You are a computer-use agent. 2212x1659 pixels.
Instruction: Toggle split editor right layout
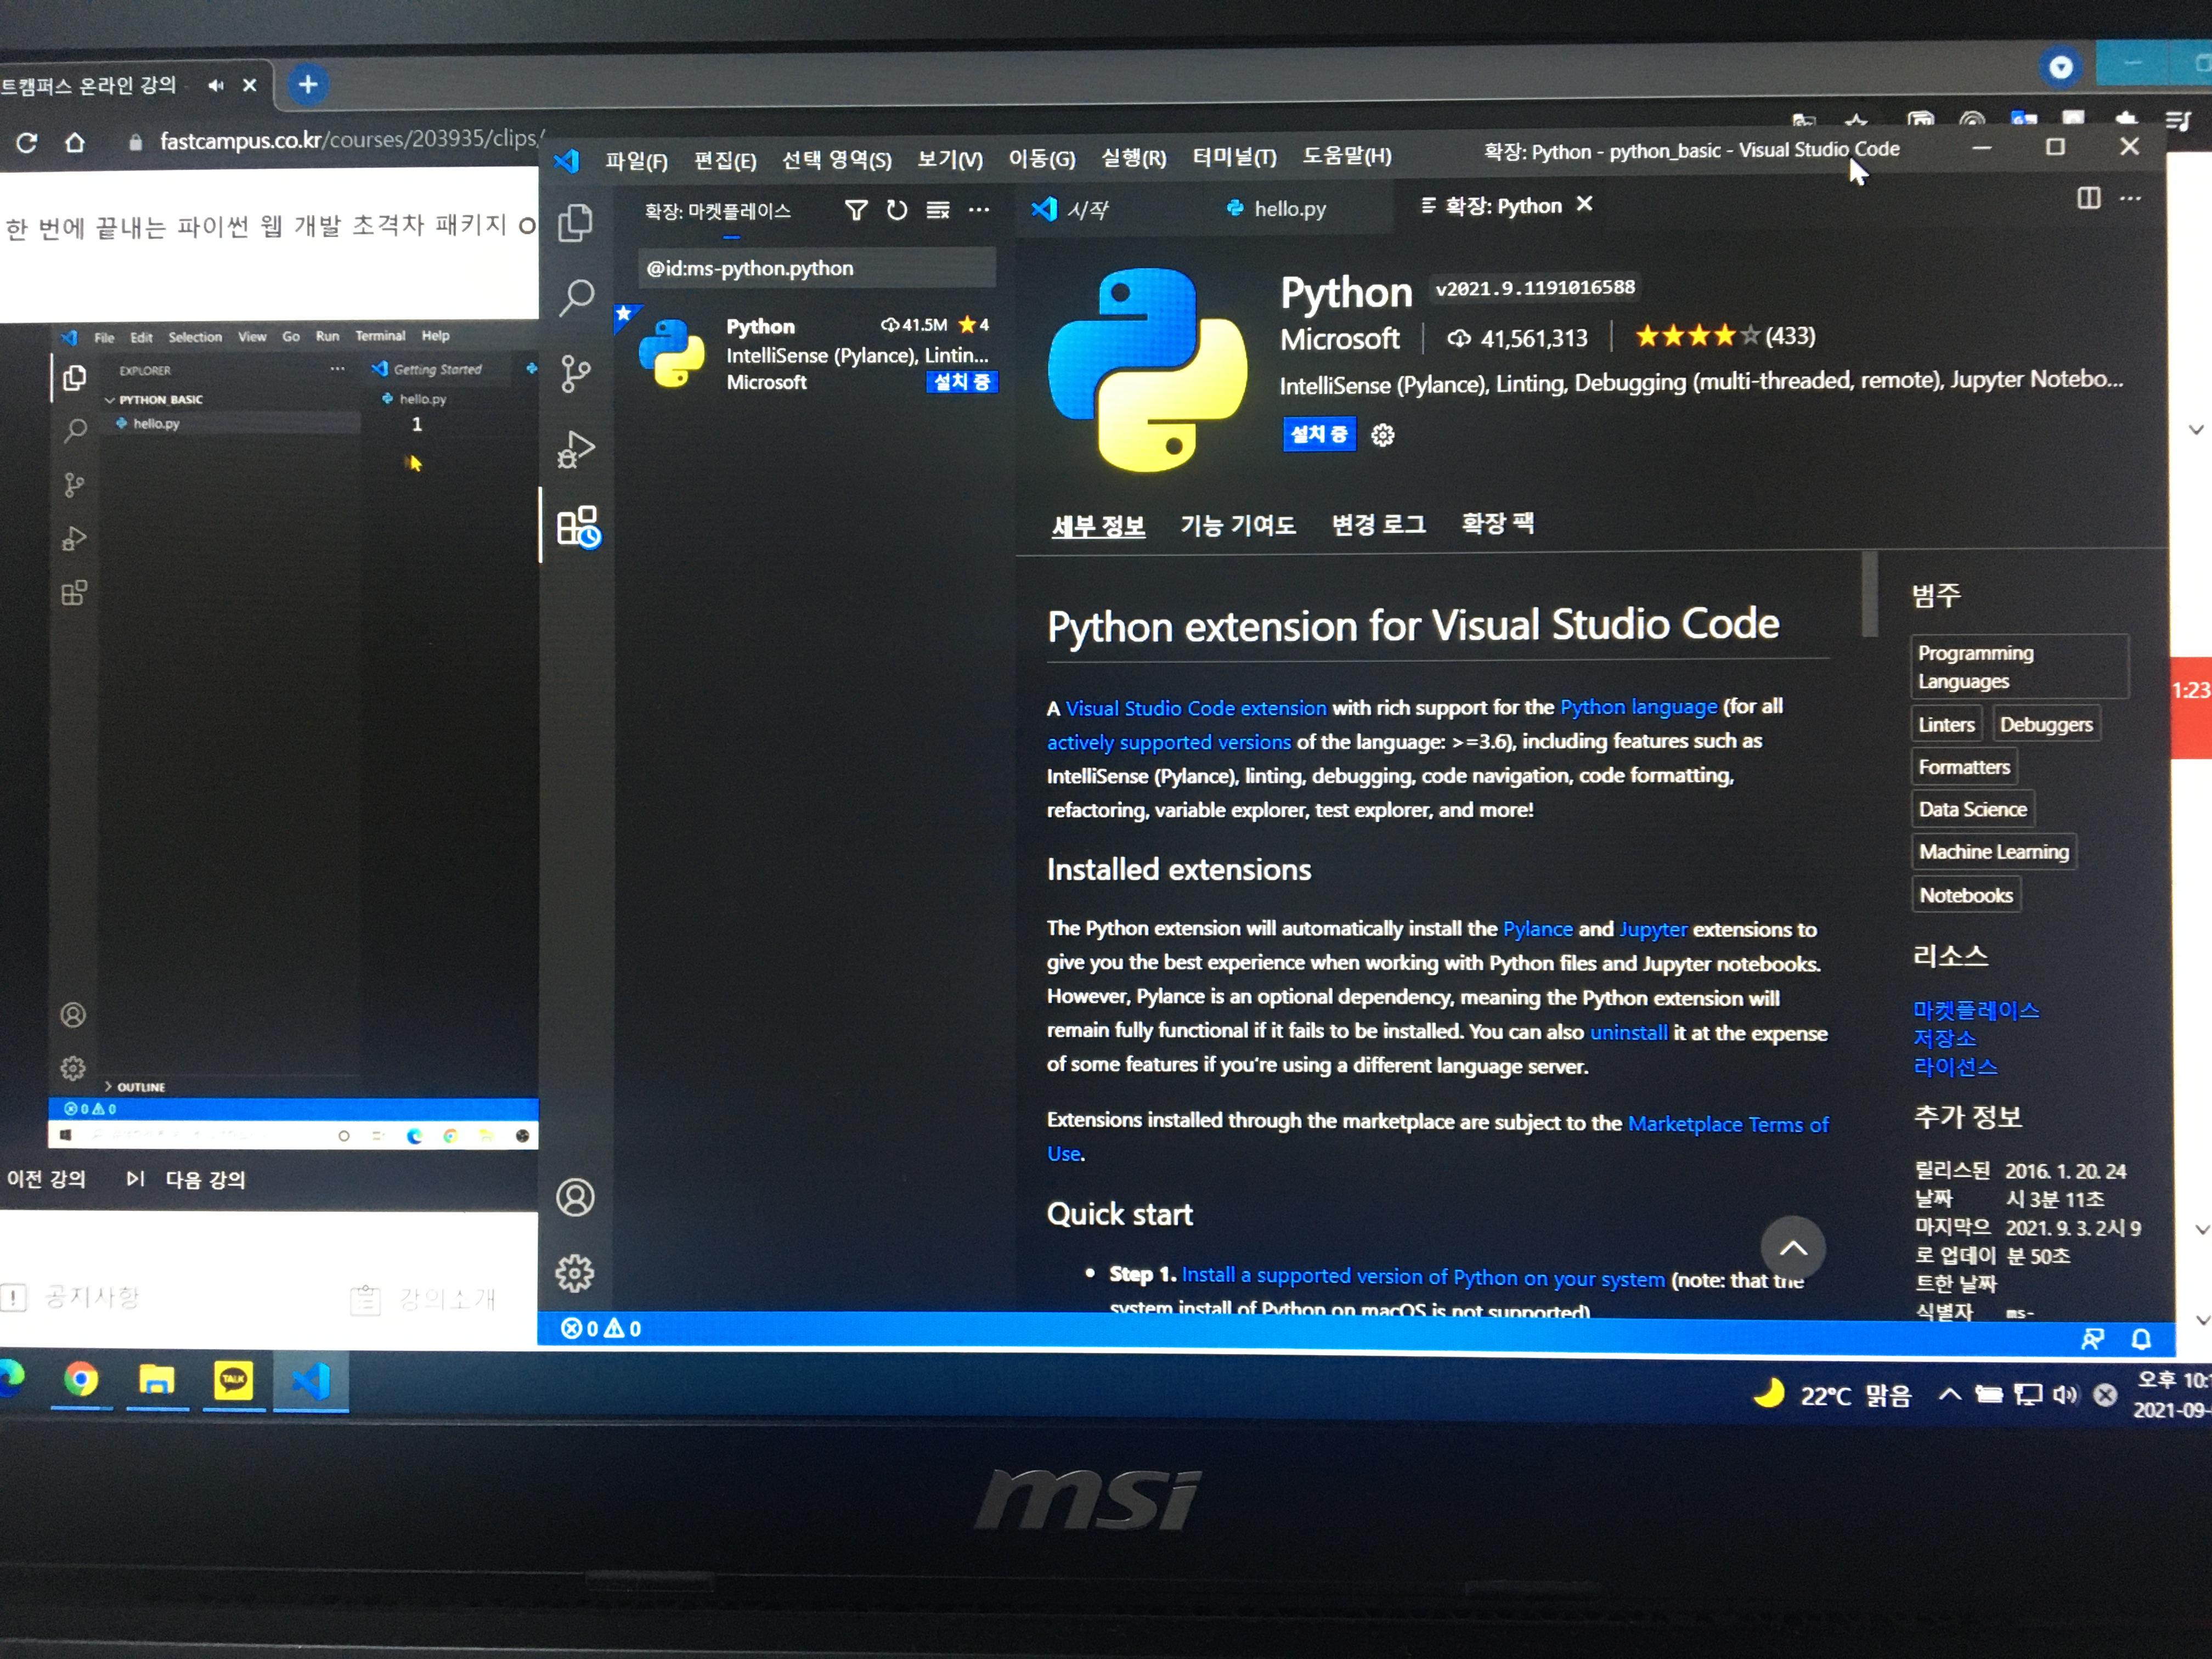click(x=2088, y=198)
